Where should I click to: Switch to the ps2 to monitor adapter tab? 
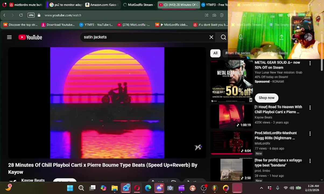pyautogui.click(x=66, y=5)
